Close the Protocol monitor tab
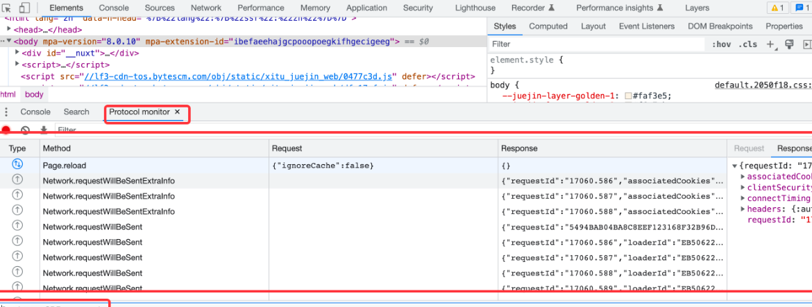This screenshot has height=307, width=812. 177,112
